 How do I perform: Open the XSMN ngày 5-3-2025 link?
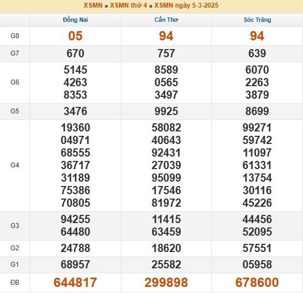click(x=186, y=5)
